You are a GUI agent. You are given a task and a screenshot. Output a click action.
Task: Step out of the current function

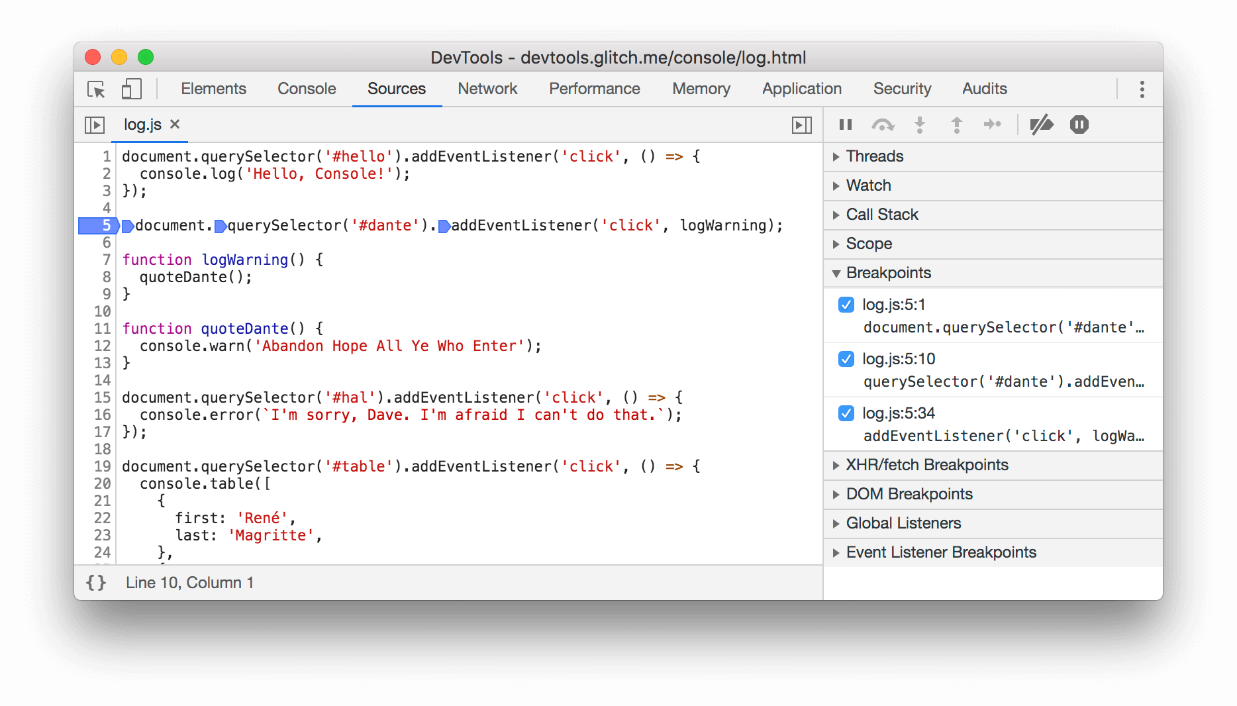tap(956, 124)
